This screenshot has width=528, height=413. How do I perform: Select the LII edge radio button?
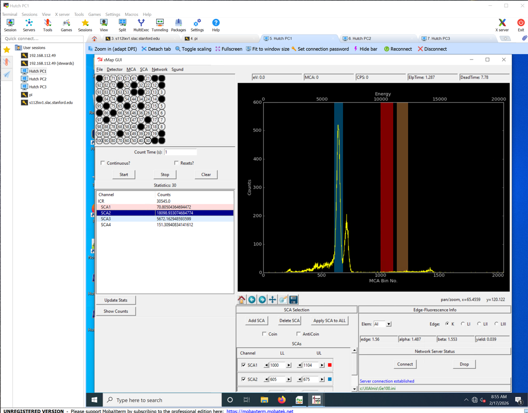pos(479,324)
